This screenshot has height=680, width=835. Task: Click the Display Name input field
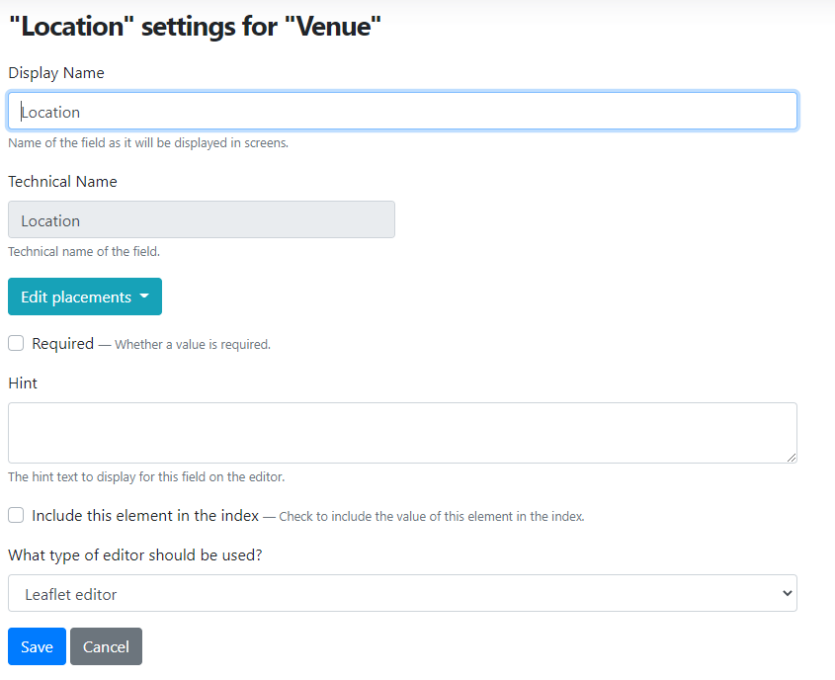point(402,111)
